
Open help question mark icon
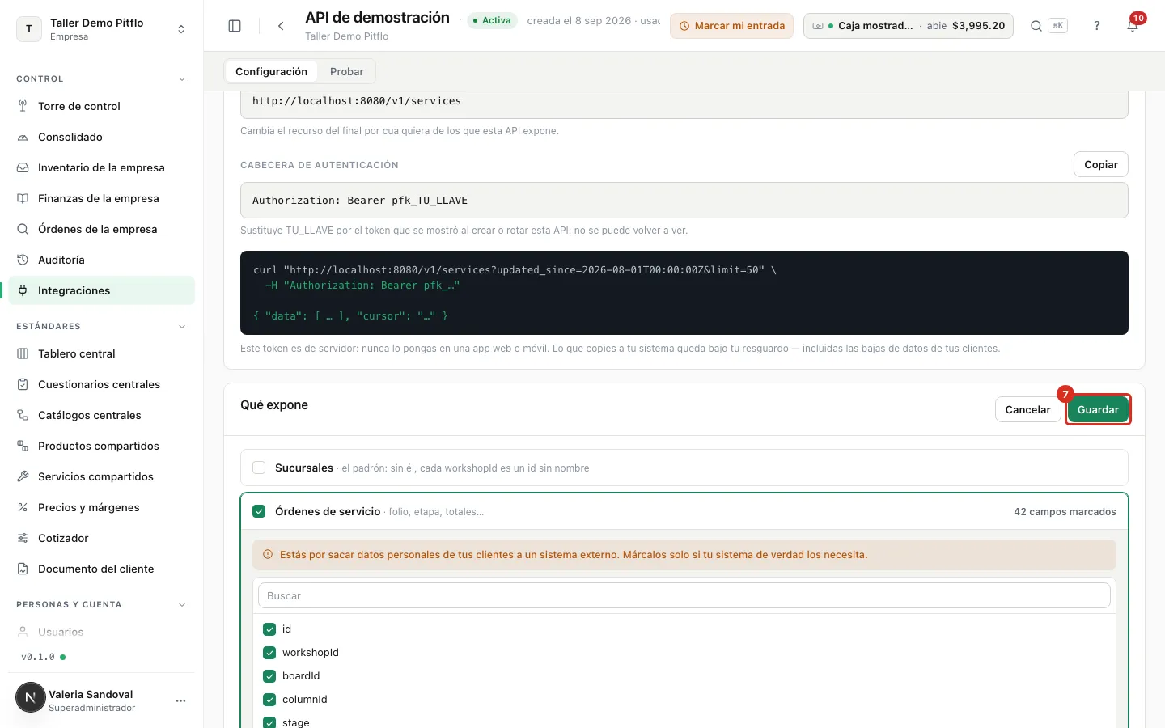[1097, 26]
